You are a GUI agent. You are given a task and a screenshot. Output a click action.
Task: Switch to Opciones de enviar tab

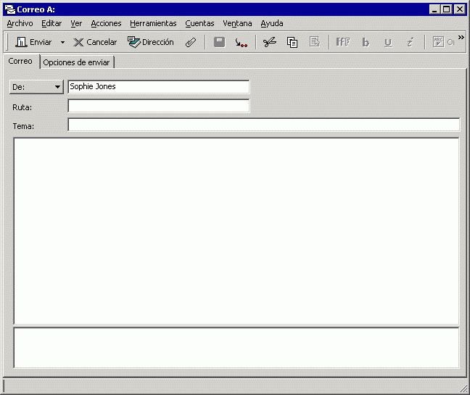77,62
